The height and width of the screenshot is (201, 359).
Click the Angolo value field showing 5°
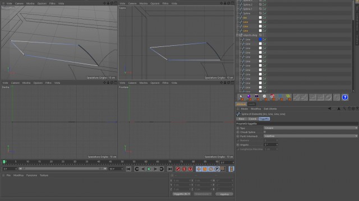click(270, 145)
